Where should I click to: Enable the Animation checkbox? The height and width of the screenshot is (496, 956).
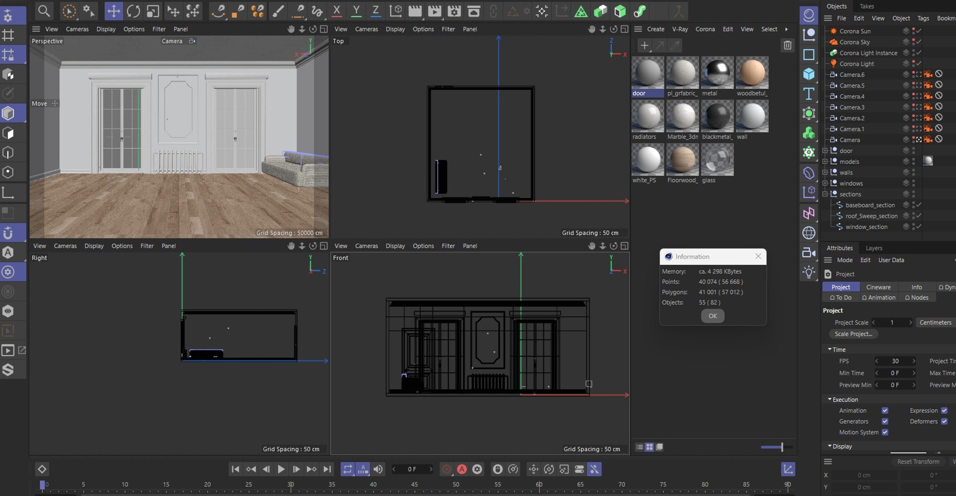point(885,411)
